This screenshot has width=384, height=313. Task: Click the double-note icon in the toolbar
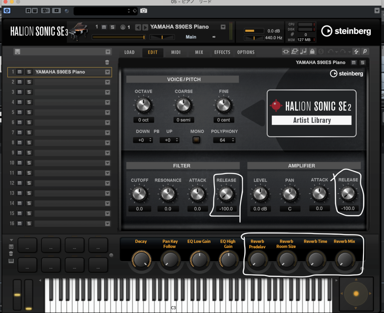[303, 52]
